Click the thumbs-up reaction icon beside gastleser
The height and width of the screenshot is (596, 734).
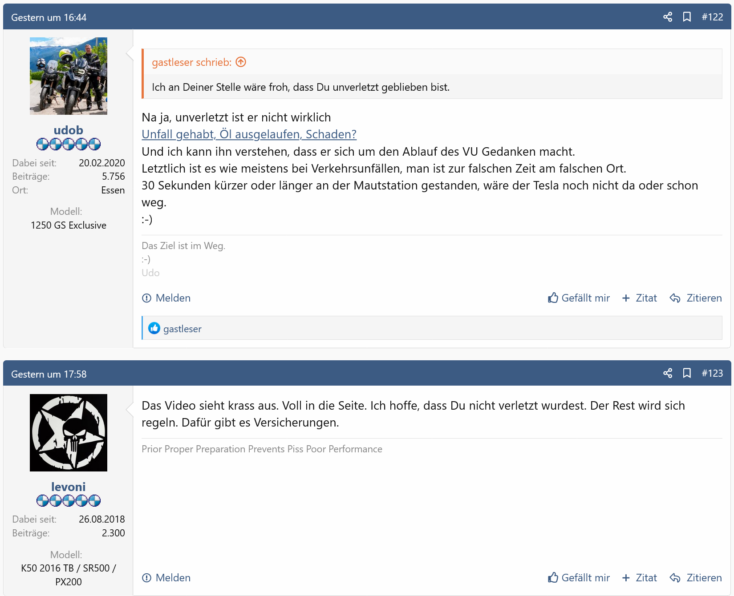click(154, 328)
